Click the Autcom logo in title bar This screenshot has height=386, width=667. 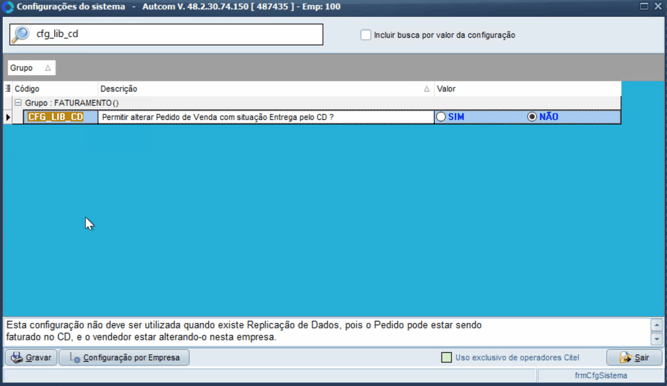point(8,7)
